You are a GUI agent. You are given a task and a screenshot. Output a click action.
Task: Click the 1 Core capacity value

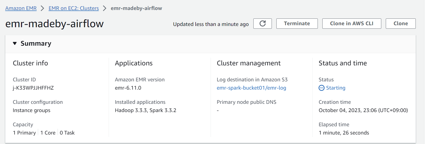48,133
